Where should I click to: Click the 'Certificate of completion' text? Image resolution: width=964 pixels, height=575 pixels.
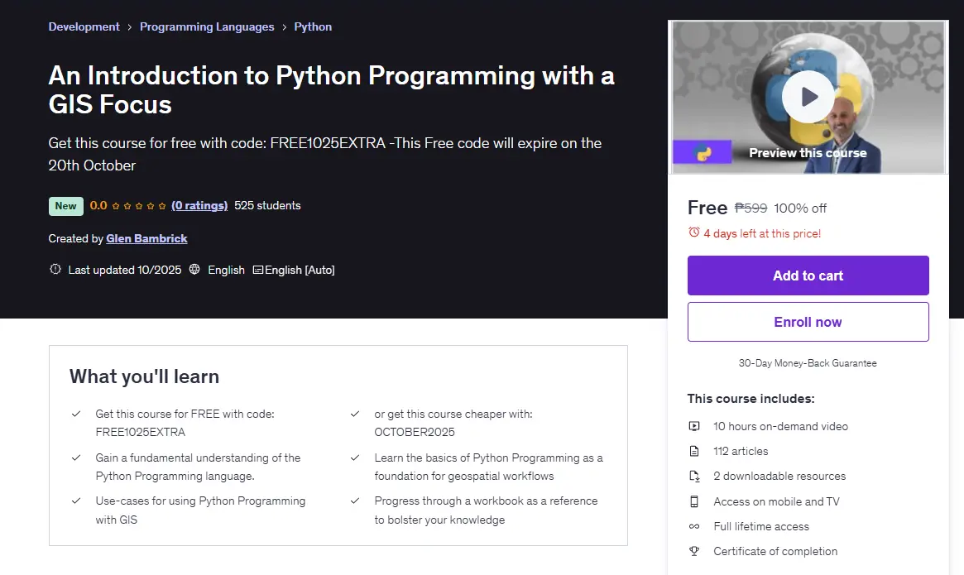click(775, 551)
